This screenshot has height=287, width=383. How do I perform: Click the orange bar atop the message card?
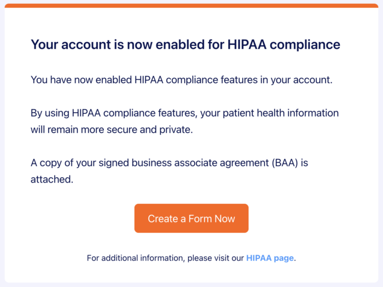191,5
